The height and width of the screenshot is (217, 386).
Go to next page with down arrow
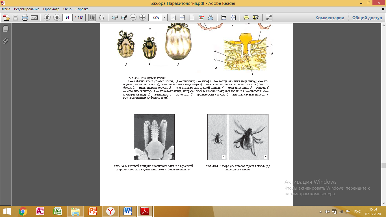(x=57, y=18)
